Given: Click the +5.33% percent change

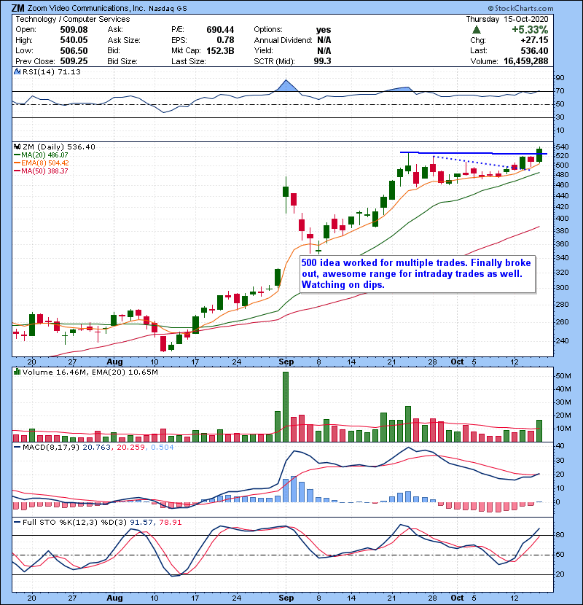Looking at the screenshot, I should (530, 30).
